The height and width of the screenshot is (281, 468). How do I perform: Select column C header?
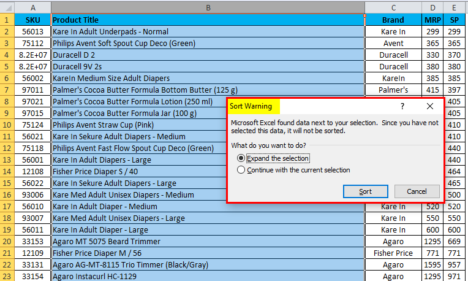pyautogui.click(x=393, y=7)
